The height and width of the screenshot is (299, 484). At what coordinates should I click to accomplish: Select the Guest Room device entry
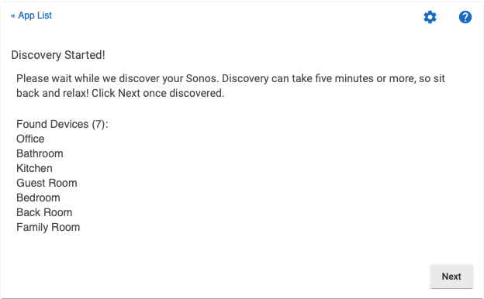pos(47,183)
